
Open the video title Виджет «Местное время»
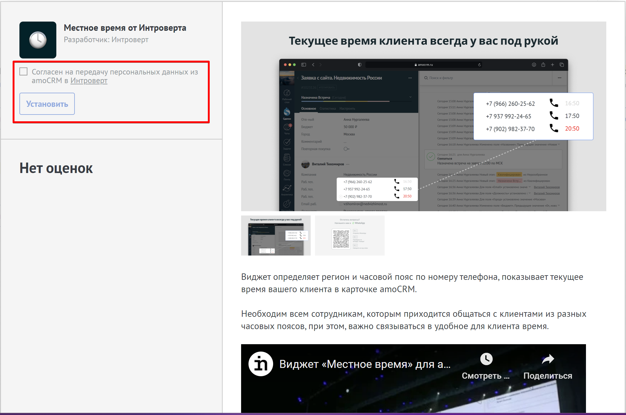coord(365,364)
